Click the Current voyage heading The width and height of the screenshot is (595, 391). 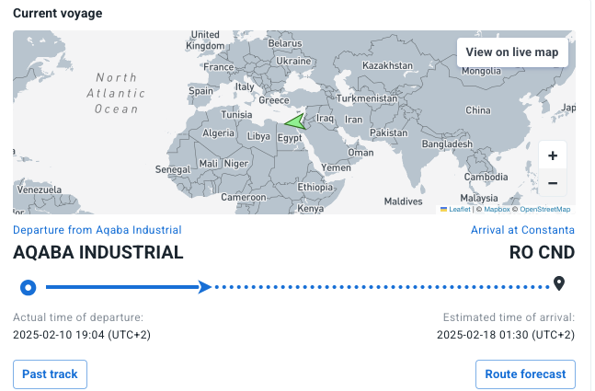(x=58, y=14)
